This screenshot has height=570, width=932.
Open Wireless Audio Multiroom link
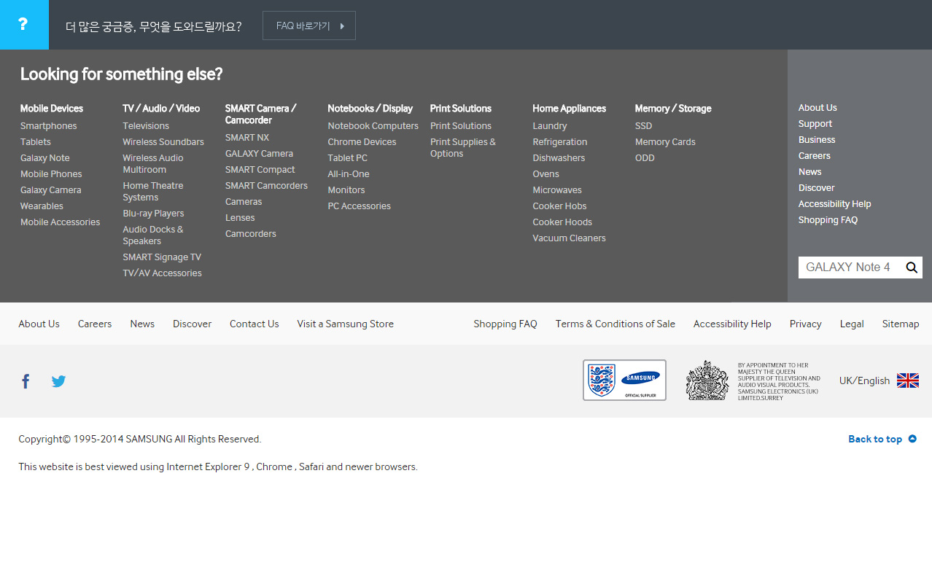click(153, 164)
